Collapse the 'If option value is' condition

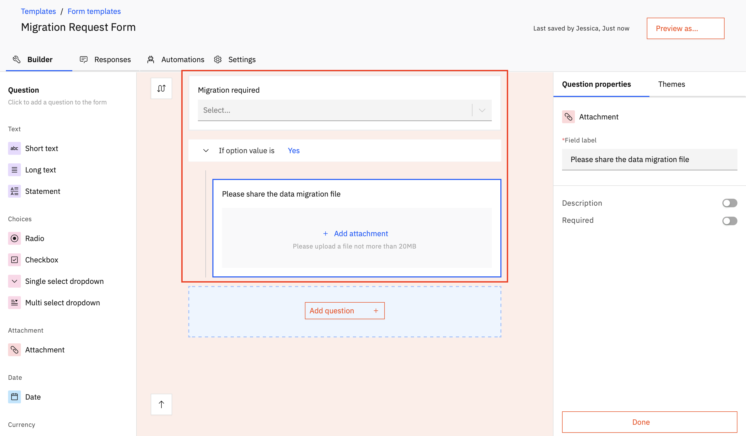(x=206, y=151)
